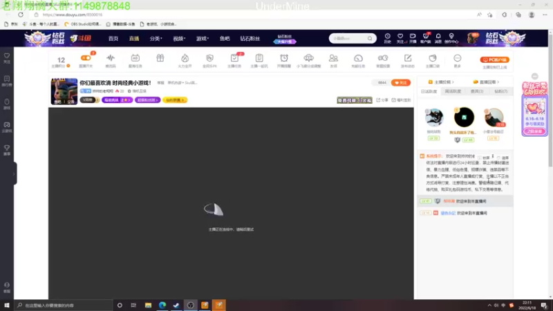Open the 直播回看 link
Image resolution: width=553 pixels, height=311 pixels.
click(x=486, y=82)
